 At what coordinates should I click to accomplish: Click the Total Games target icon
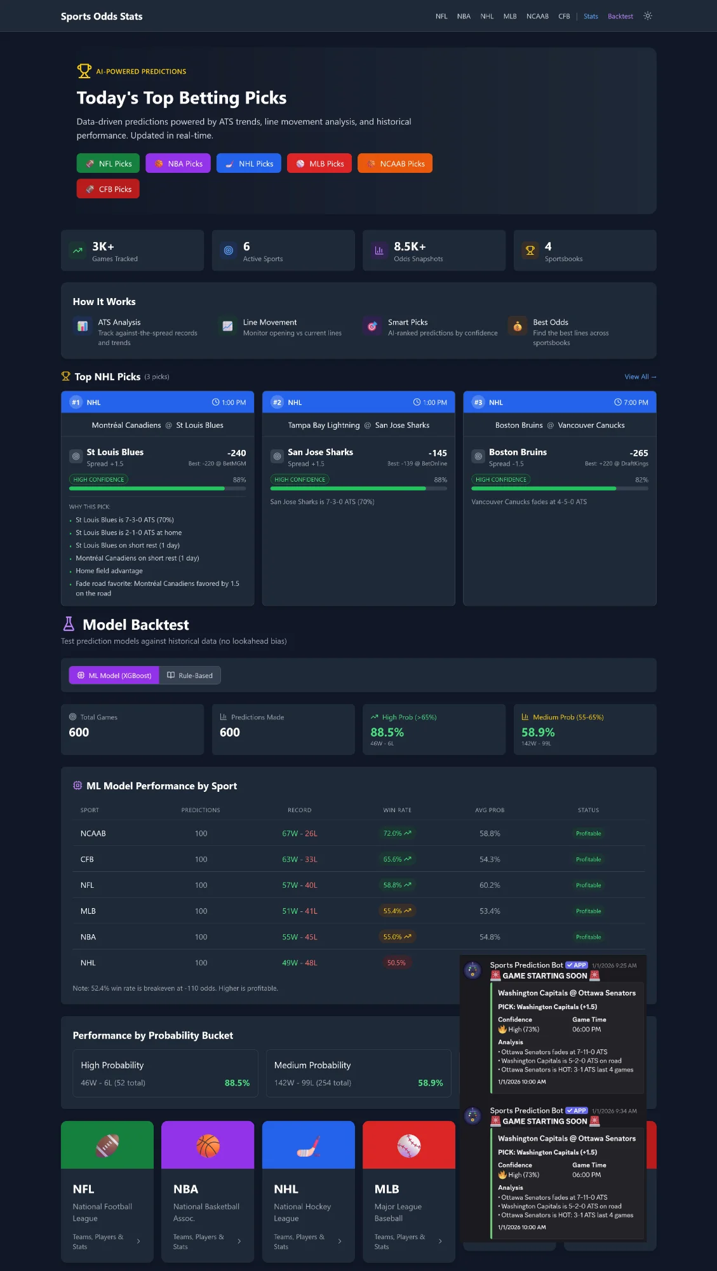[x=72, y=717]
